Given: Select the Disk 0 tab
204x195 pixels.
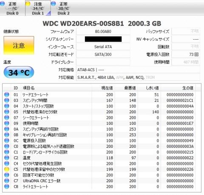Looking at the screenshot, I should click(x=12, y=8).
